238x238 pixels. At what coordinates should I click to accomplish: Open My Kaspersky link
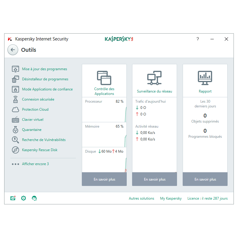point(171,198)
